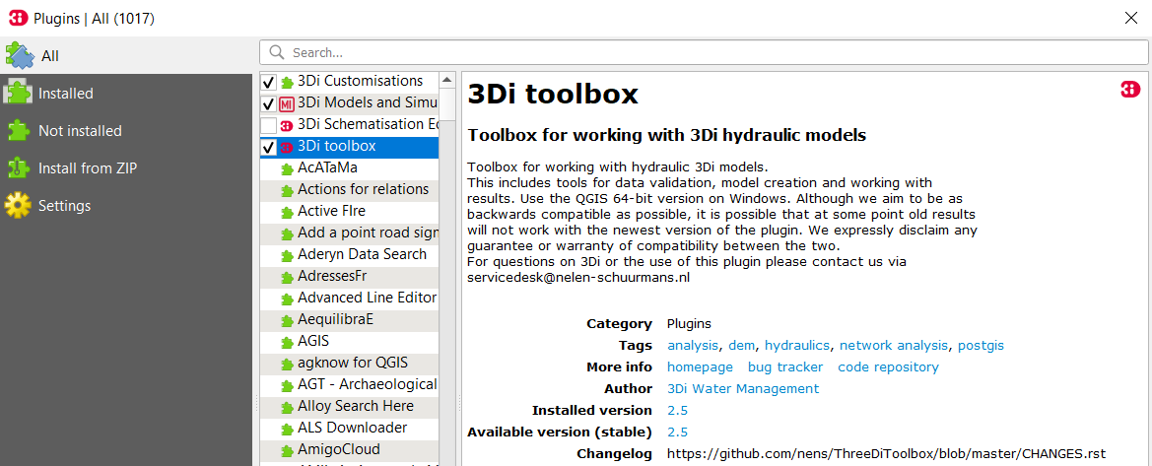The width and height of the screenshot is (1152, 466).
Task: Open the dem tag link
Action: (742, 346)
